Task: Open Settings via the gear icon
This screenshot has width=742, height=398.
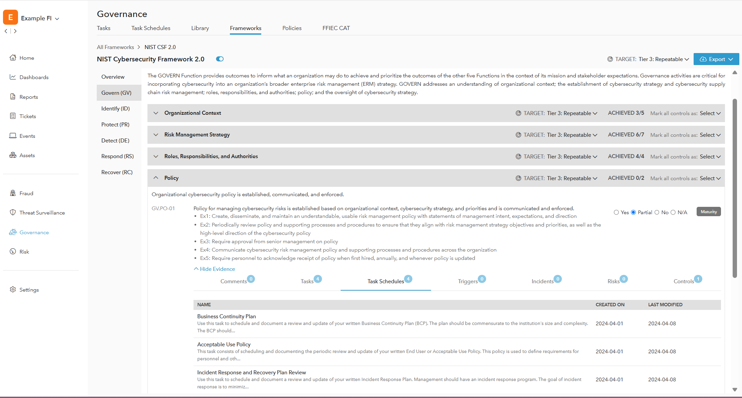Action: (13, 290)
